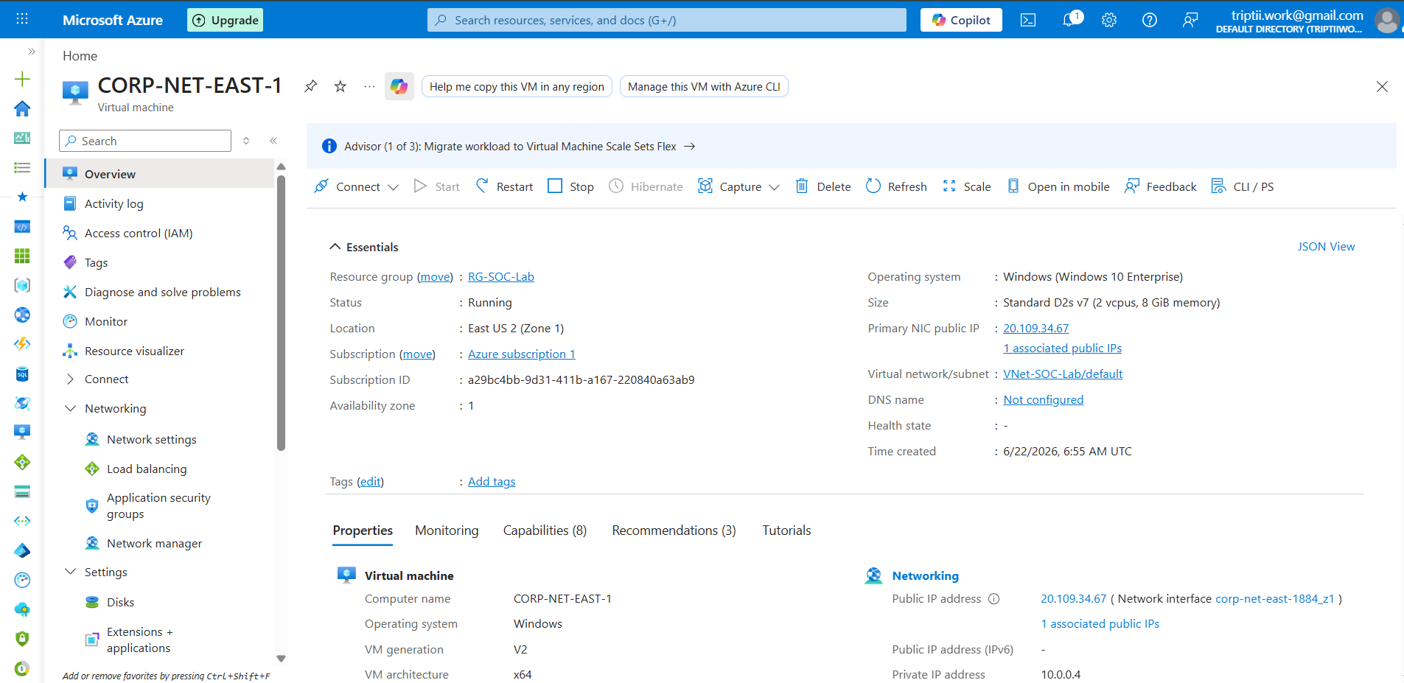Delete the virtual machine
This screenshot has width=1404, height=683.
[823, 186]
